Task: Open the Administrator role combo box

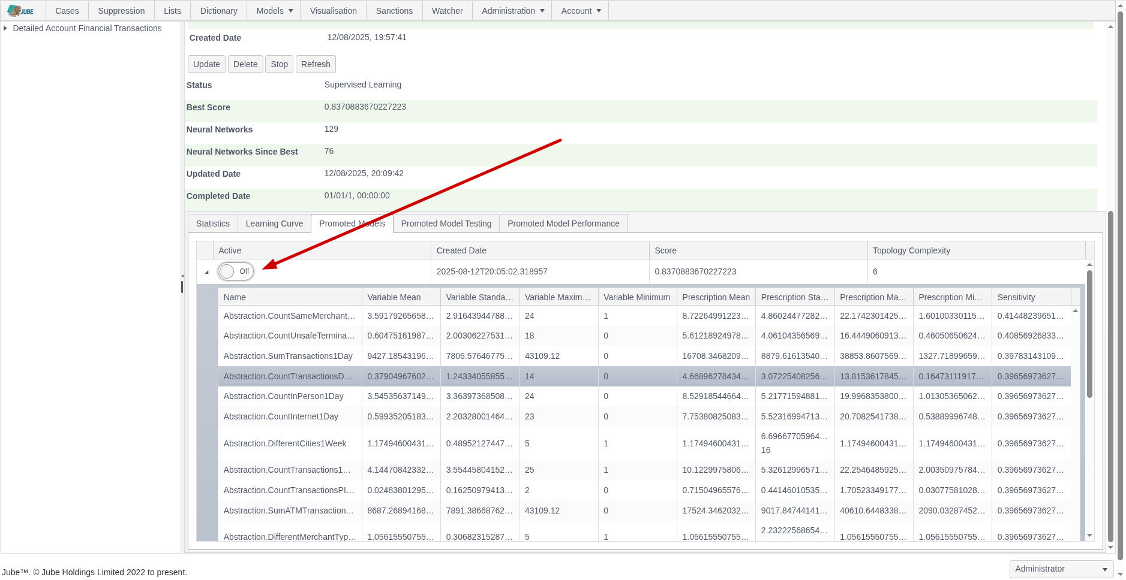Action: pos(1061,569)
